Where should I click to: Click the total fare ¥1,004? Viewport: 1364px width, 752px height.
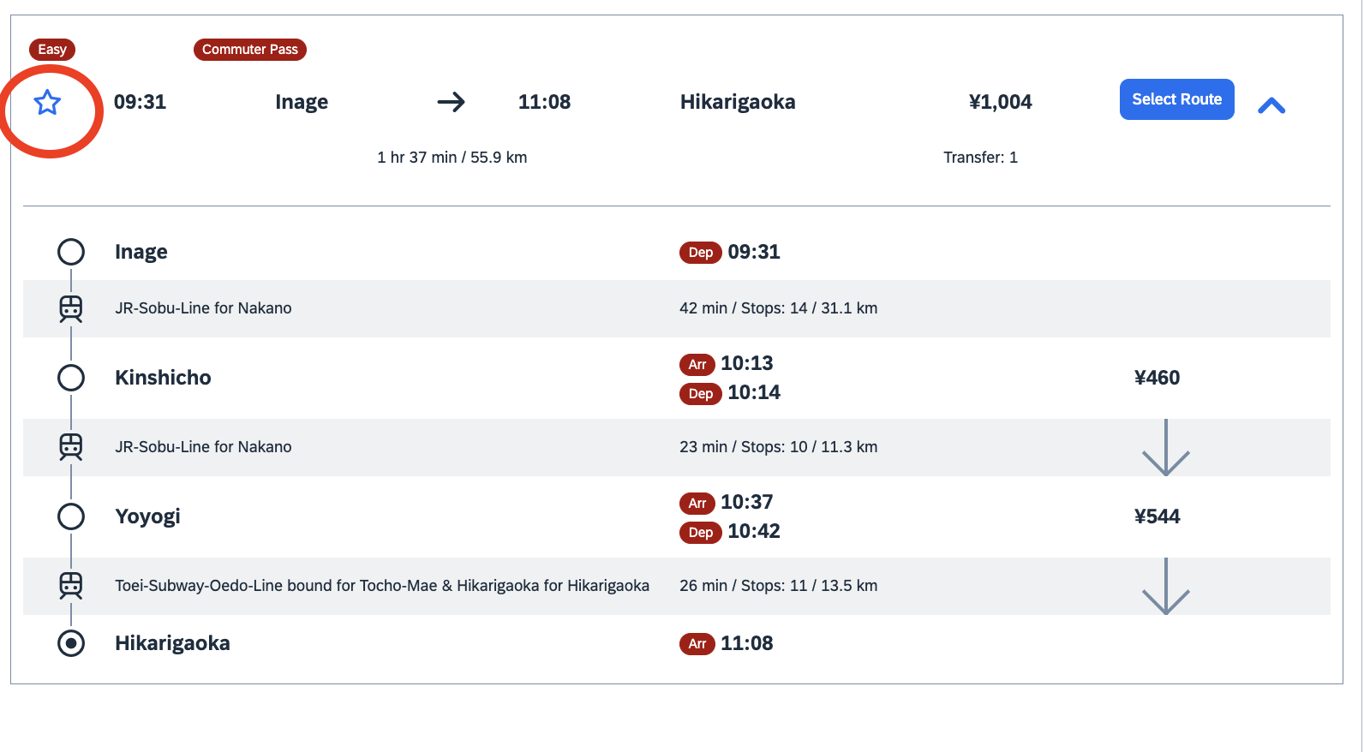coord(1000,103)
